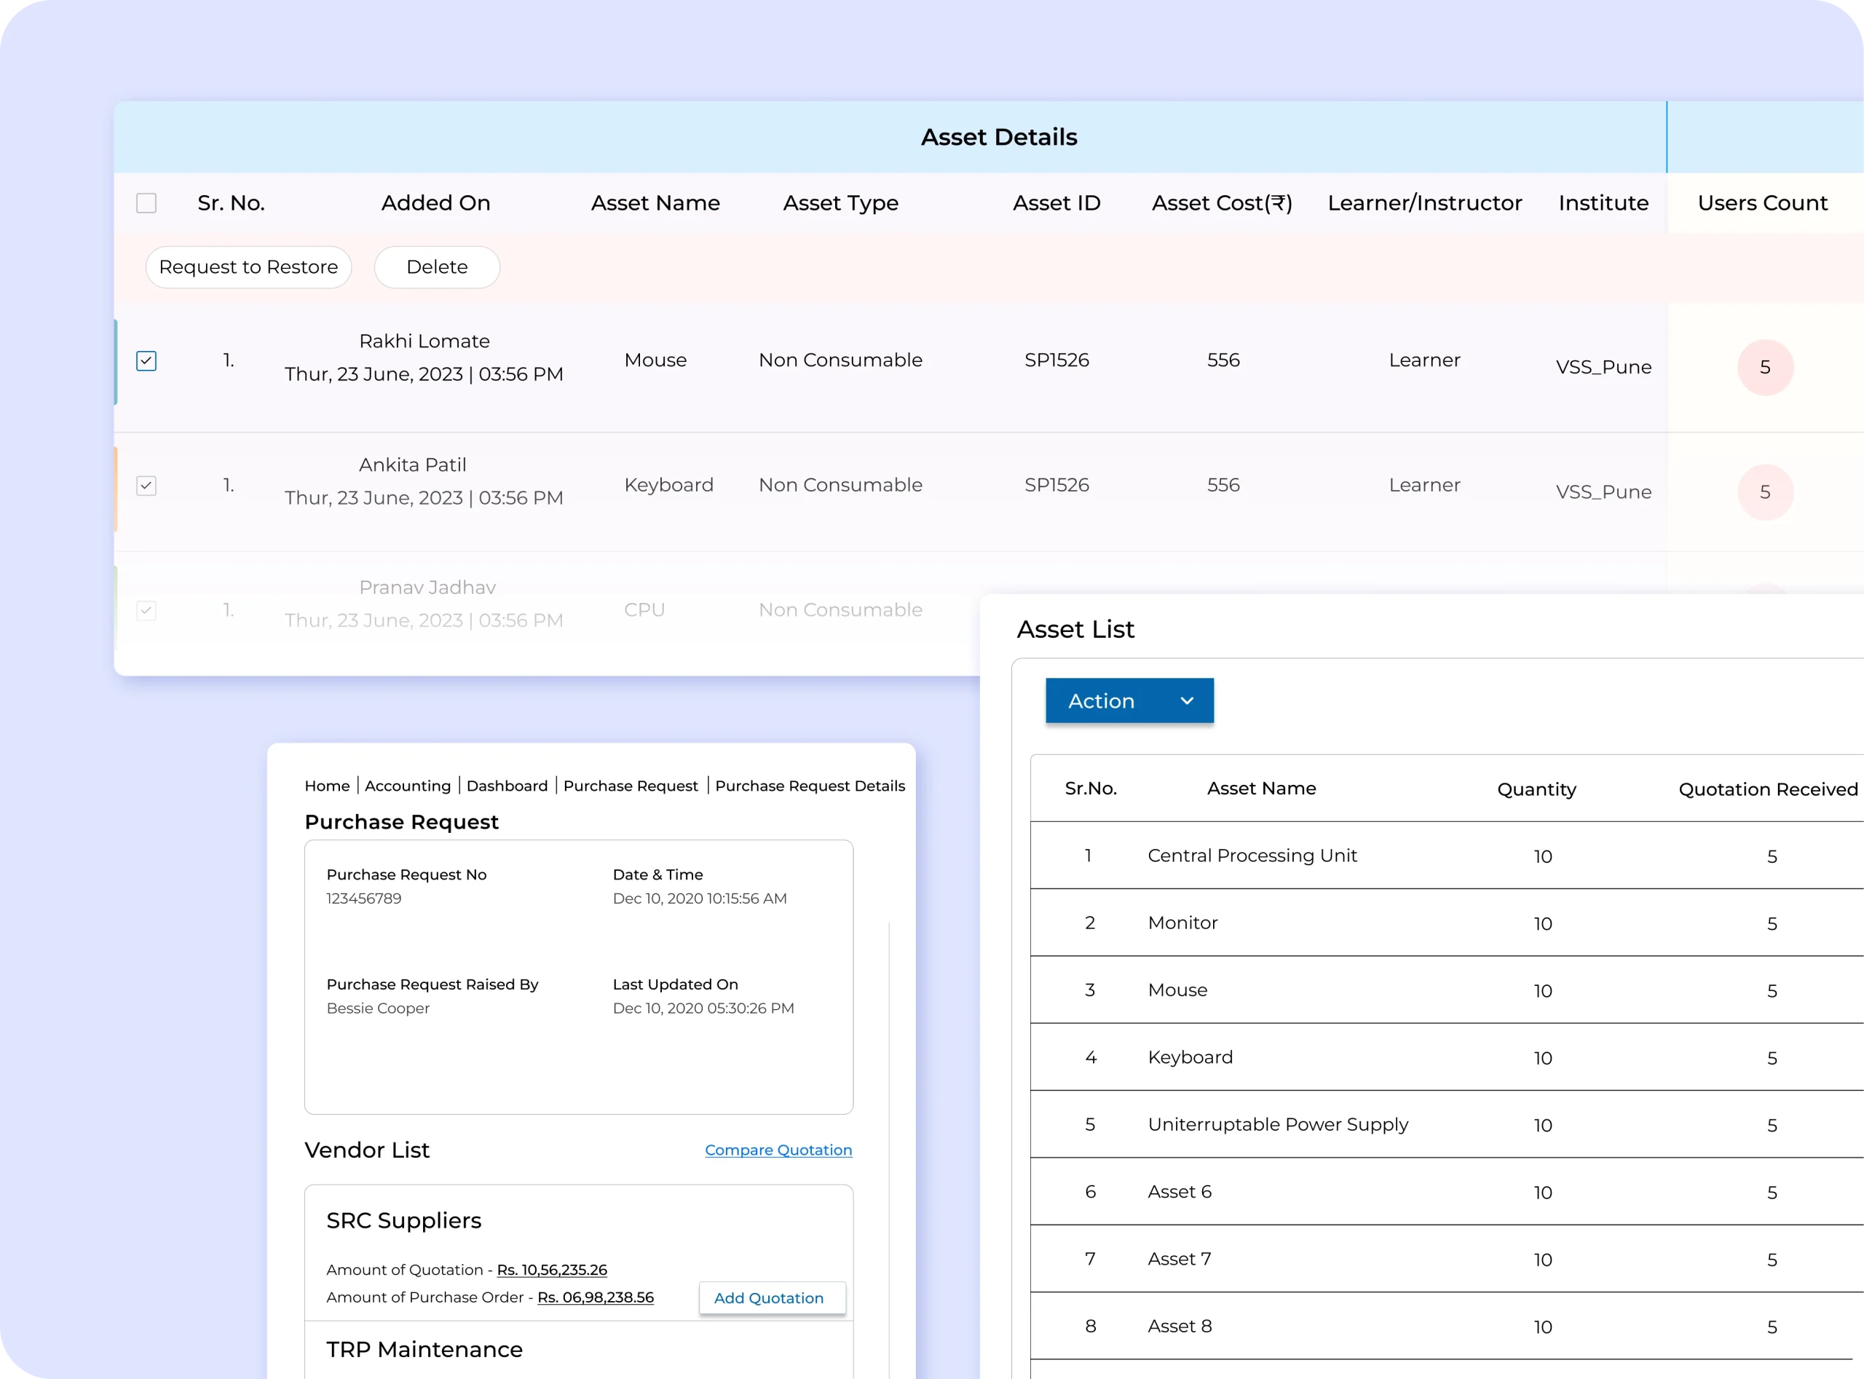Toggle the select-all header checkbox

146,203
